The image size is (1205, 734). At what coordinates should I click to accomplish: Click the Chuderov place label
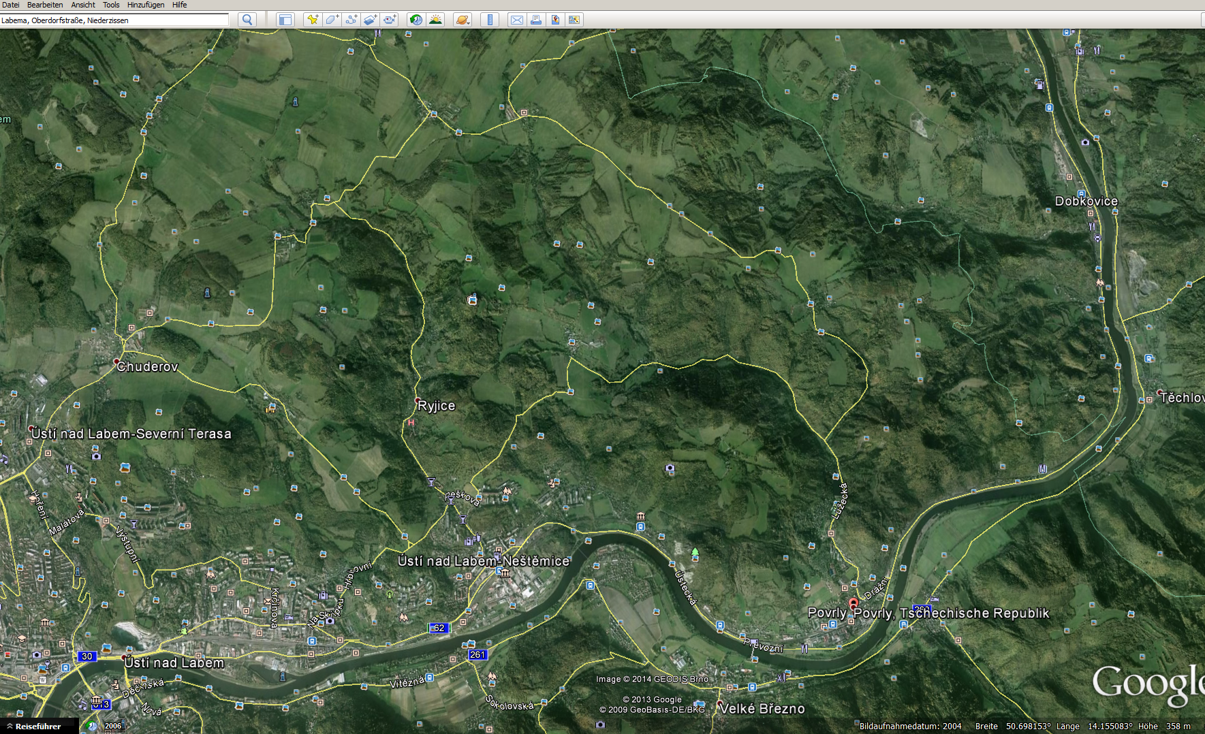click(147, 366)
